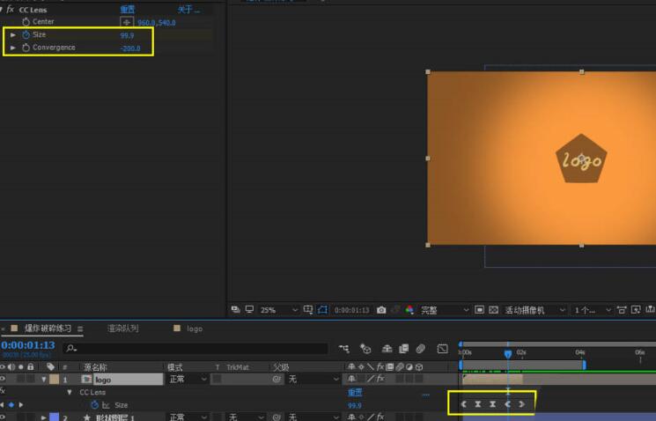Open the 1个 view layout dropdown
Screen dimensions: 656x421
coord(593,310)
